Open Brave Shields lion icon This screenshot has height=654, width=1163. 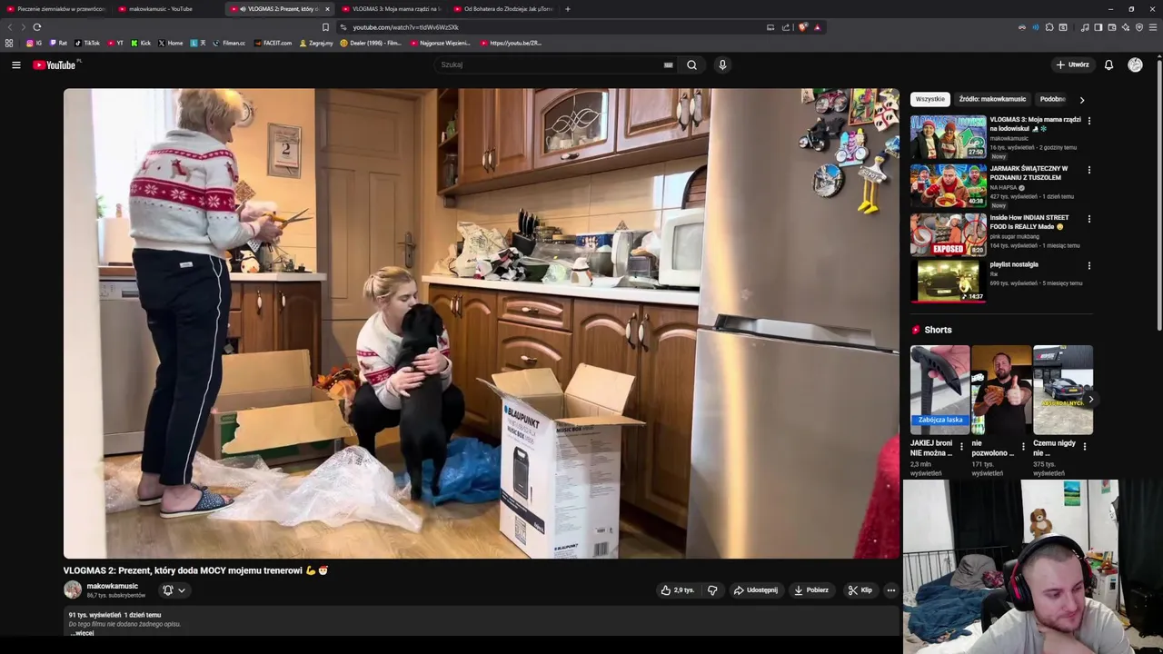coord(802,27)
